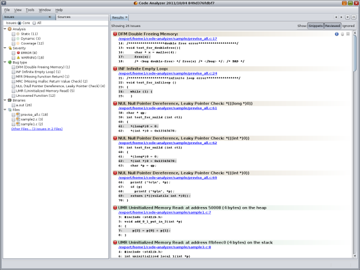Click the file icon next to sample2.c
This screenshot has width=360, height=270.
coord(18,119)
